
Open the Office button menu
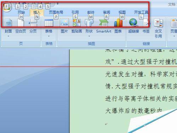(6, 7)
